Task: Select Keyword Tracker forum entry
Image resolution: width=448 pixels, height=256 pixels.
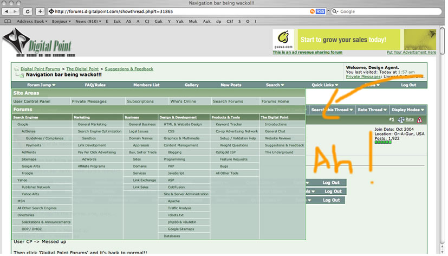Action: coord(229,124)
